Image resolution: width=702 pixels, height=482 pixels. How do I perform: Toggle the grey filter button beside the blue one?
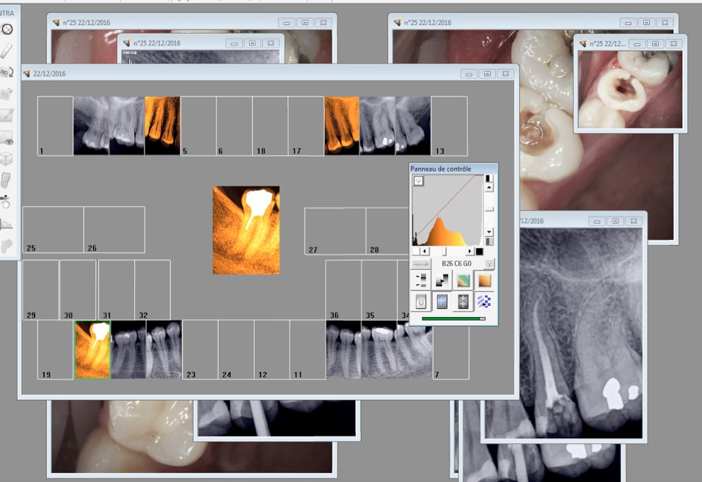click(x=464, y=301)
